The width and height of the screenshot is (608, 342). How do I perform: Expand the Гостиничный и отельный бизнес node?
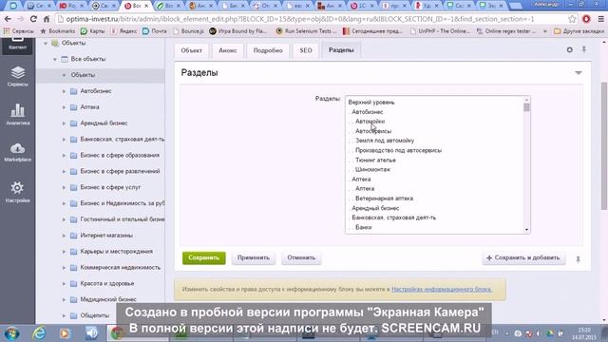click(64, 219)
